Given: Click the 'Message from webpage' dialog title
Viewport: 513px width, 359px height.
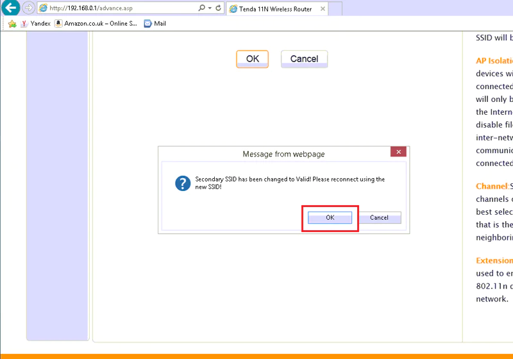Looking at the screenshot, I should click(x=283, y=154).
